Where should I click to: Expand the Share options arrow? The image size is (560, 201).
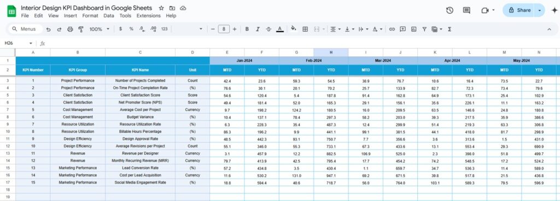(540, 10)
